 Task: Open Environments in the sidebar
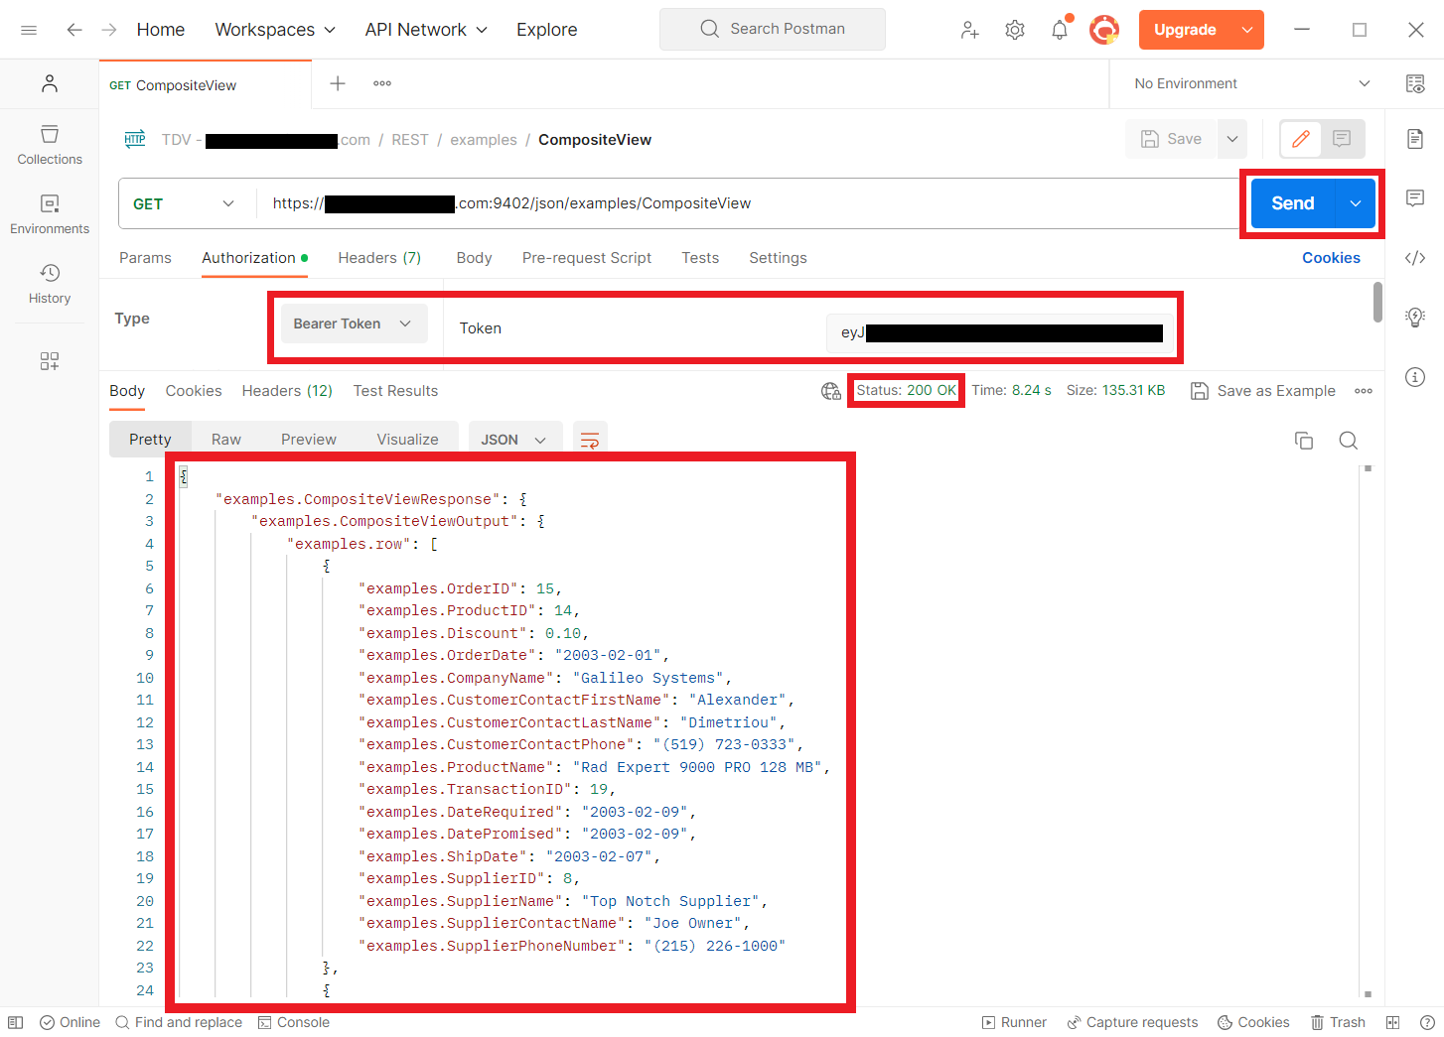click(x=50, y=214)
